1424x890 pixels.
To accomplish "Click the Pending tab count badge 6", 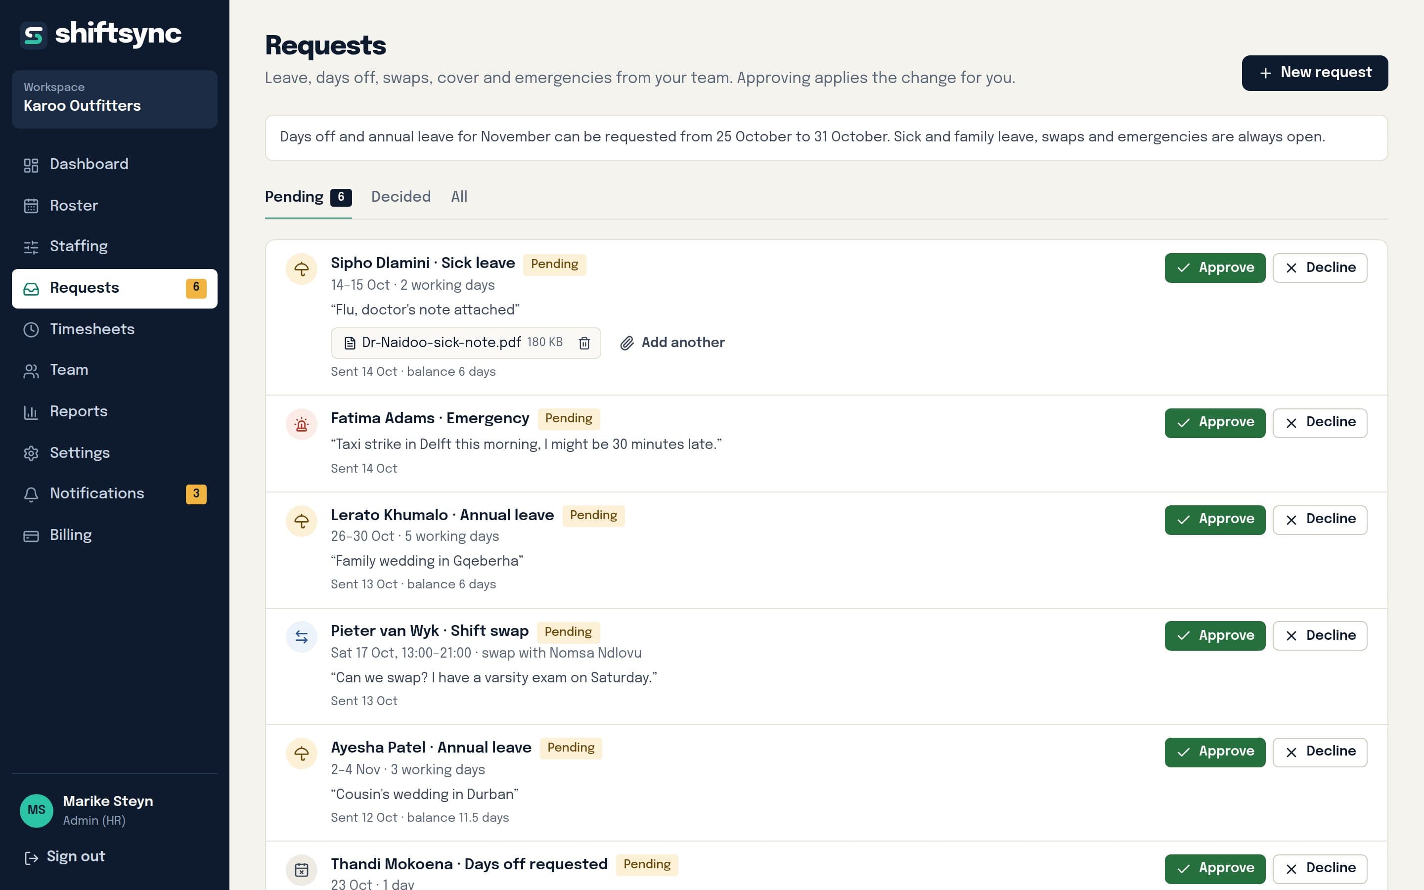I will [341, 197].
